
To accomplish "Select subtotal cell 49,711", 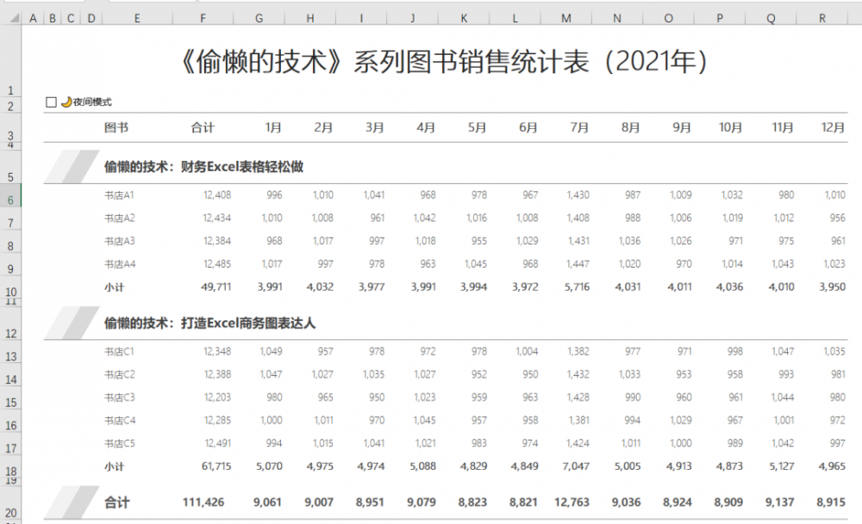I will (216, 287).
